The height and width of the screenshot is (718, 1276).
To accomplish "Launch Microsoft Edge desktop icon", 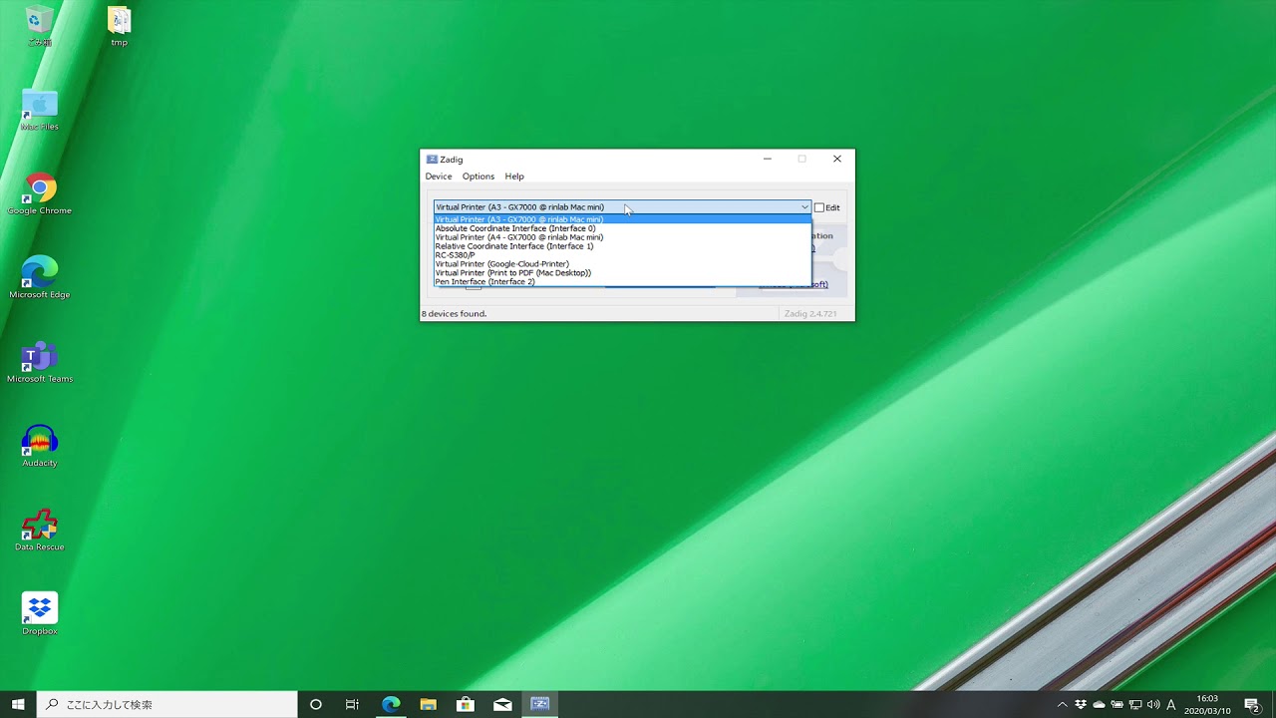I will point(40,278).
